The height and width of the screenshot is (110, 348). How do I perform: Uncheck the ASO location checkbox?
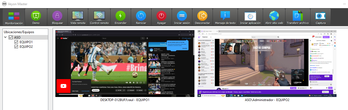tap(11, 37)
